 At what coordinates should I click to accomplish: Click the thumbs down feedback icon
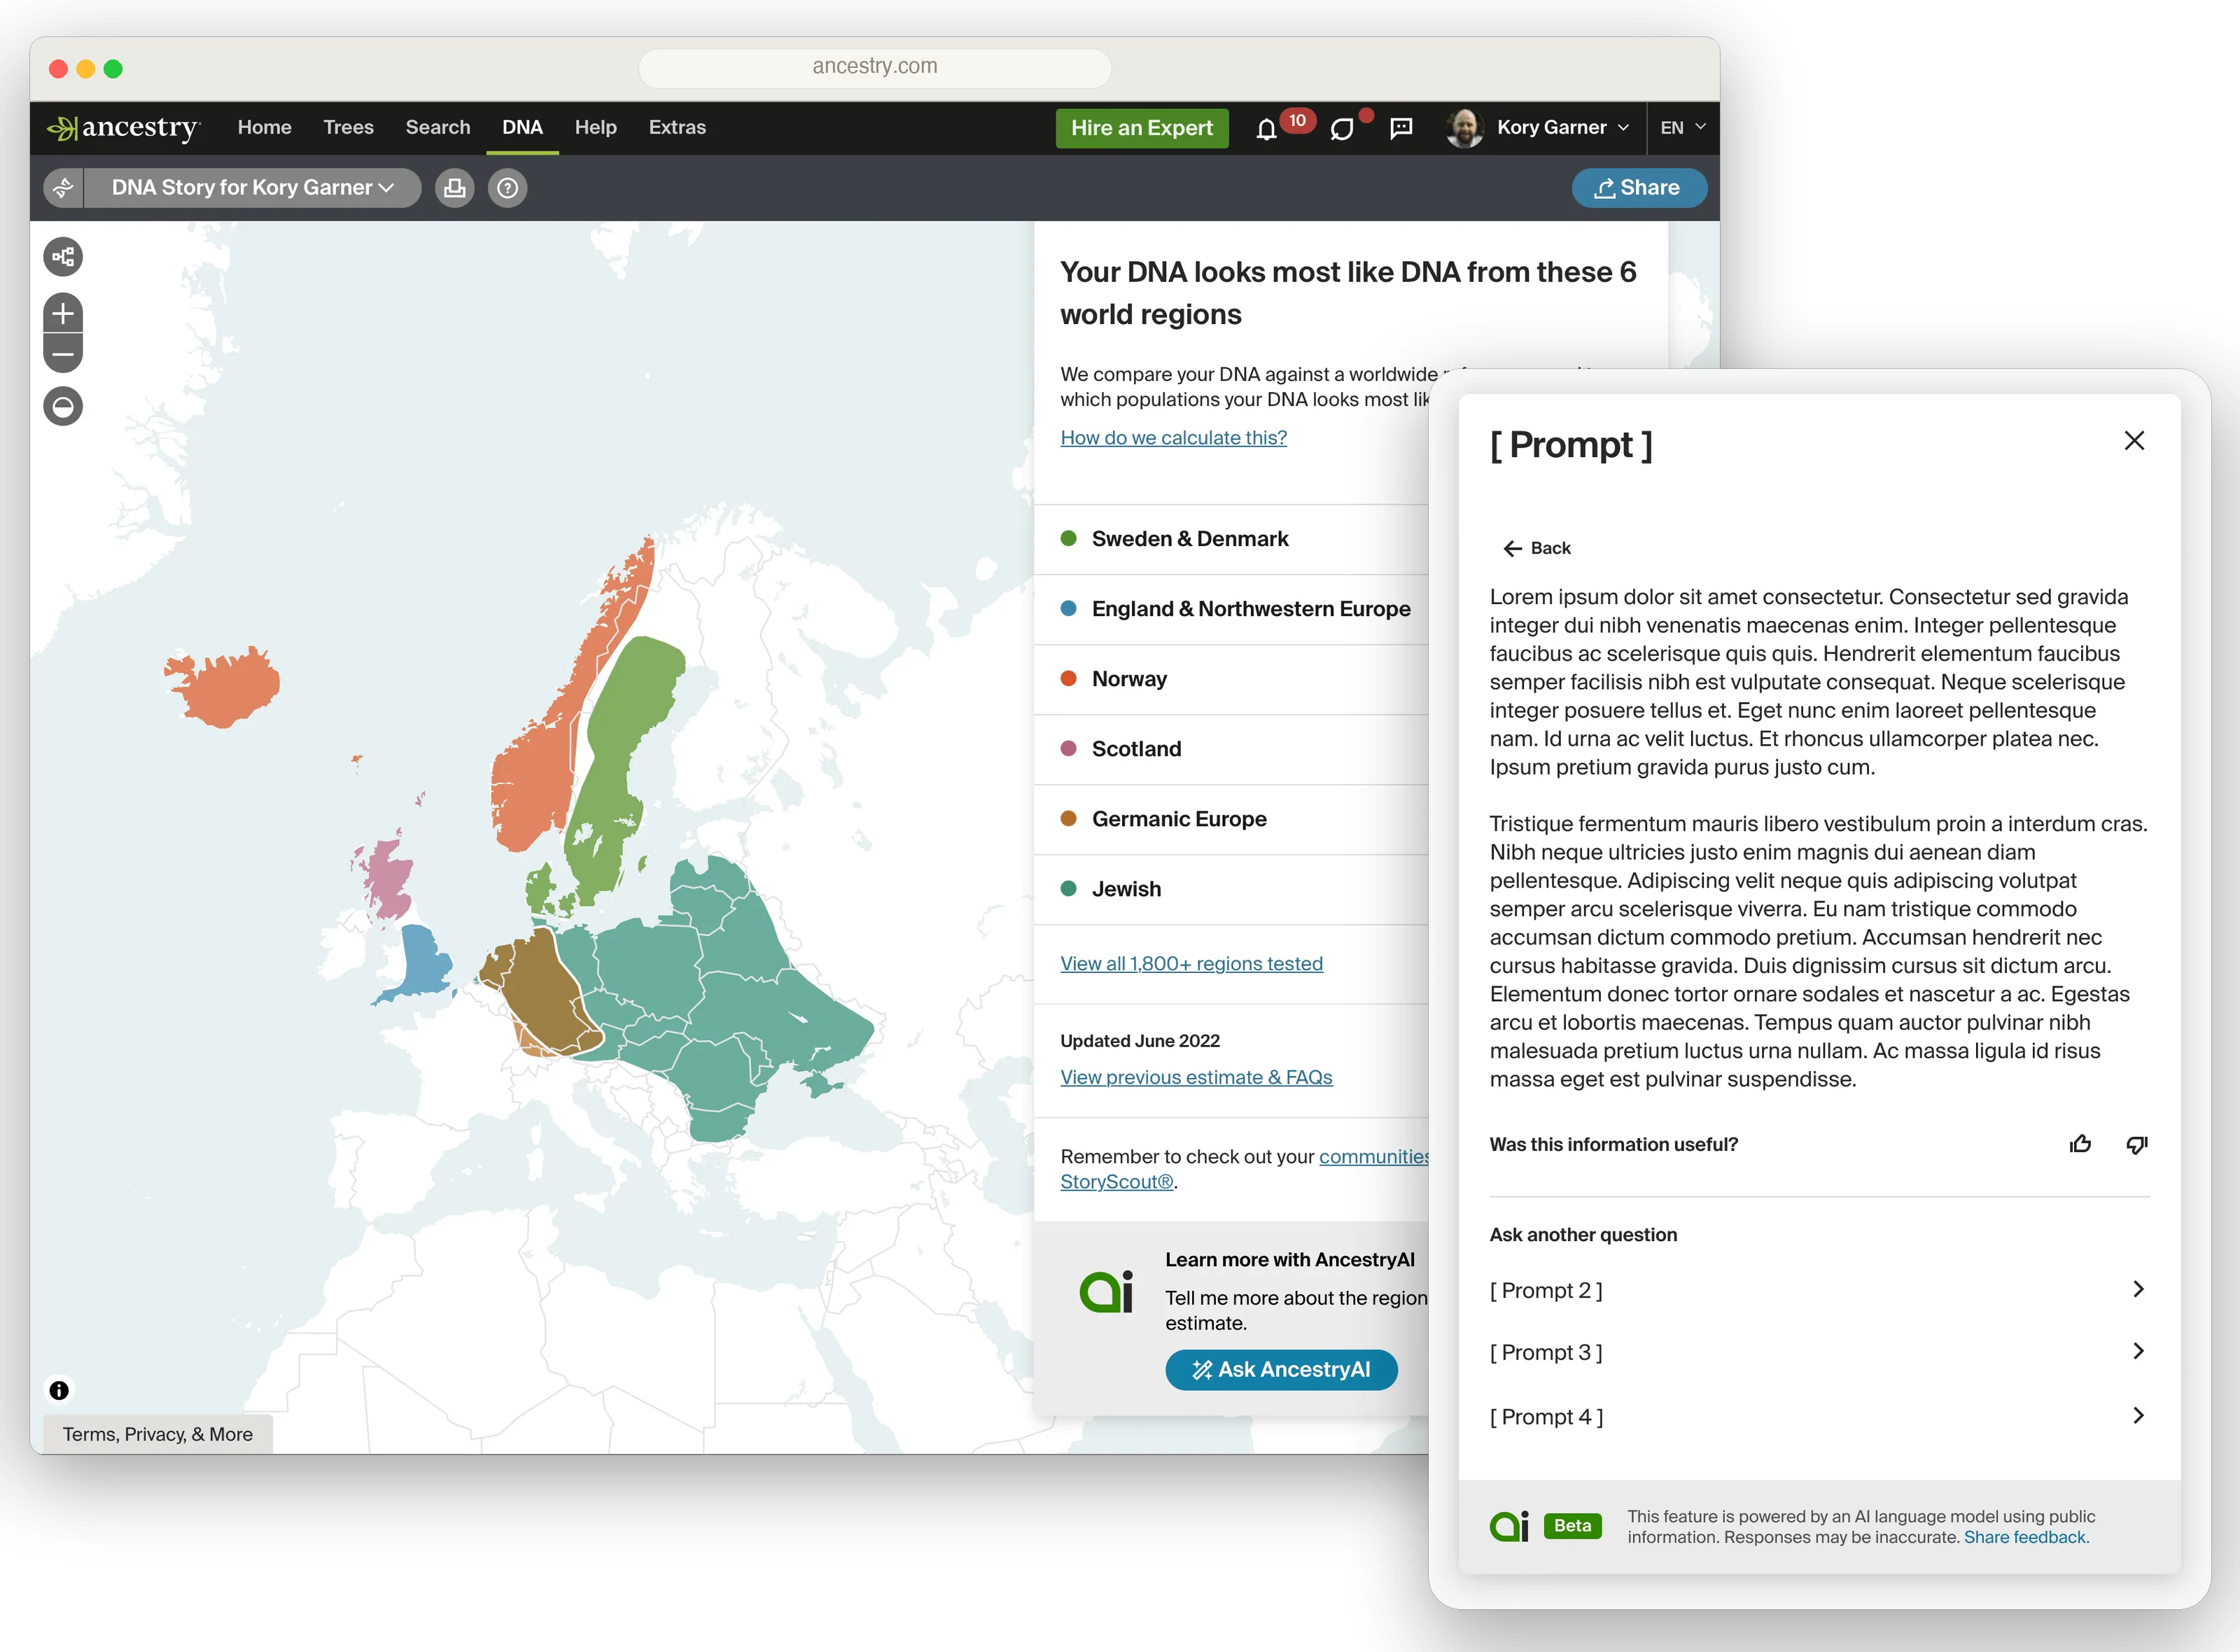click(2137, 1144)
